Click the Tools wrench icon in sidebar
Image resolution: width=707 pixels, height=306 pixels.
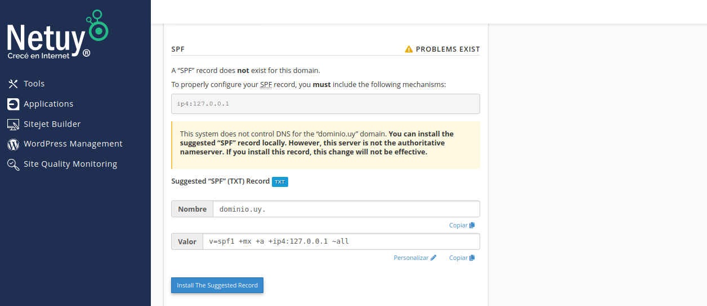pyautogui.click(x=13, y=84)
